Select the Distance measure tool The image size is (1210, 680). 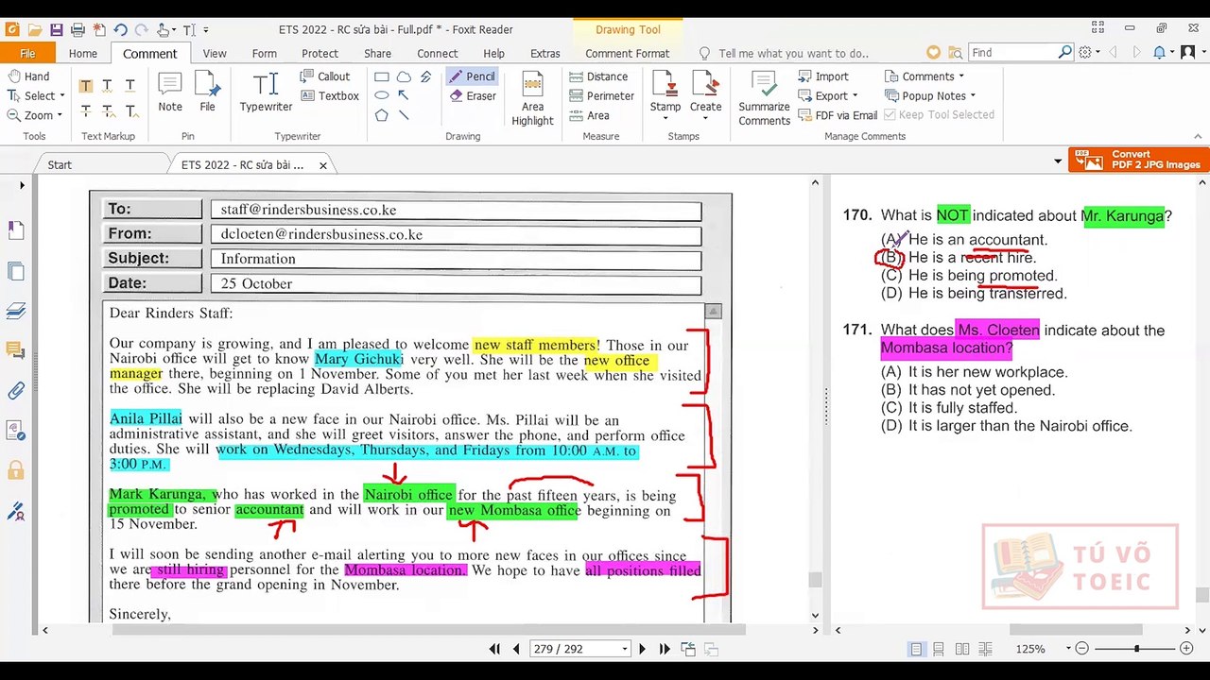[598, 76]
